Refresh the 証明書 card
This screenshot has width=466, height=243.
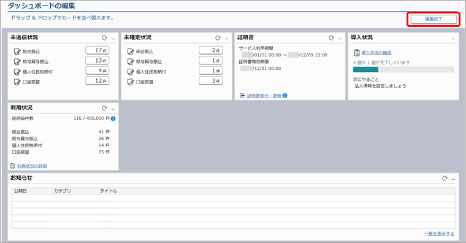click(x=331, y=38)
